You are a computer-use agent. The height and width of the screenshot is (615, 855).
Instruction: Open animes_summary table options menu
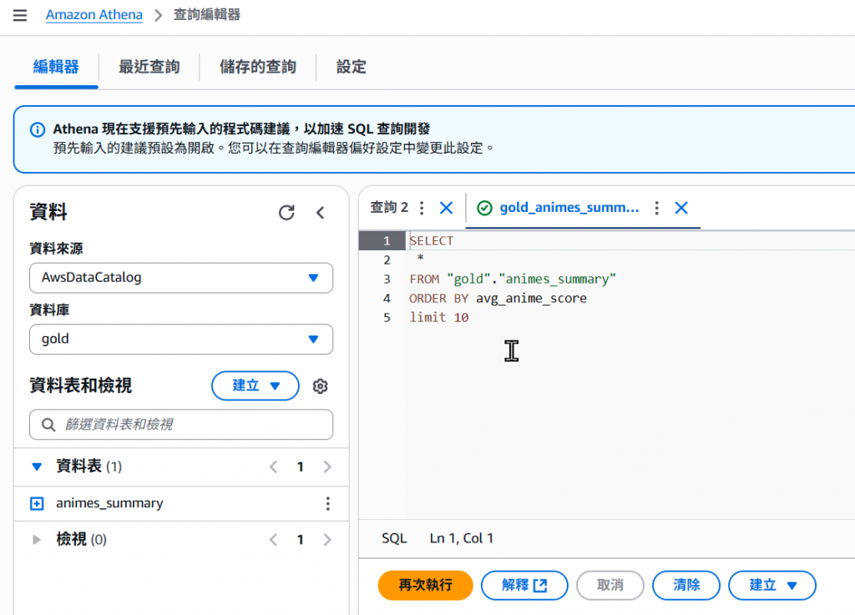click(x=327, y=503)
